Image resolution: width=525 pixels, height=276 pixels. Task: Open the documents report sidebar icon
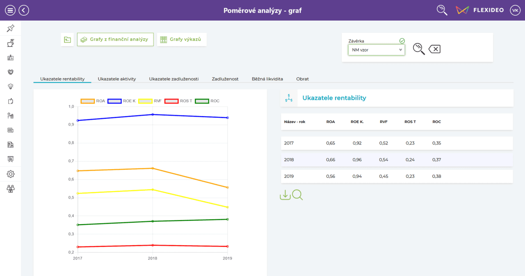(x=11, y=145)
